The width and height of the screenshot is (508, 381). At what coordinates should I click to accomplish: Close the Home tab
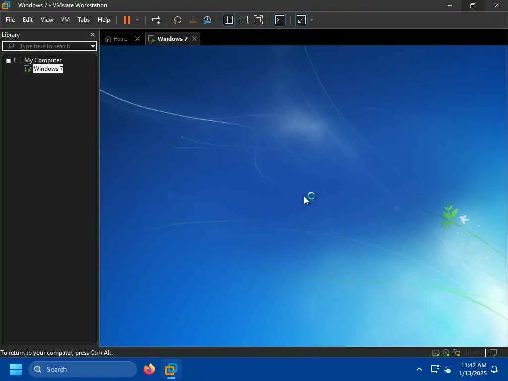click(137, 39)
